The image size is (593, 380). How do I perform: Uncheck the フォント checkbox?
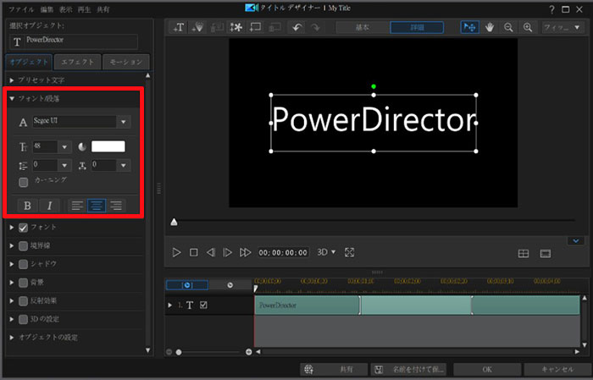click(x=24, y=228)
